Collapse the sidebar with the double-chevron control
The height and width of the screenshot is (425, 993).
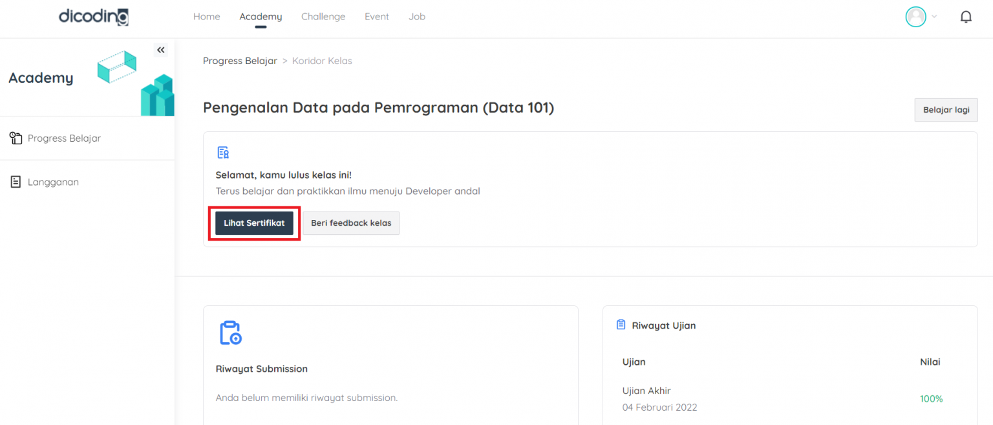pos(160,49)
